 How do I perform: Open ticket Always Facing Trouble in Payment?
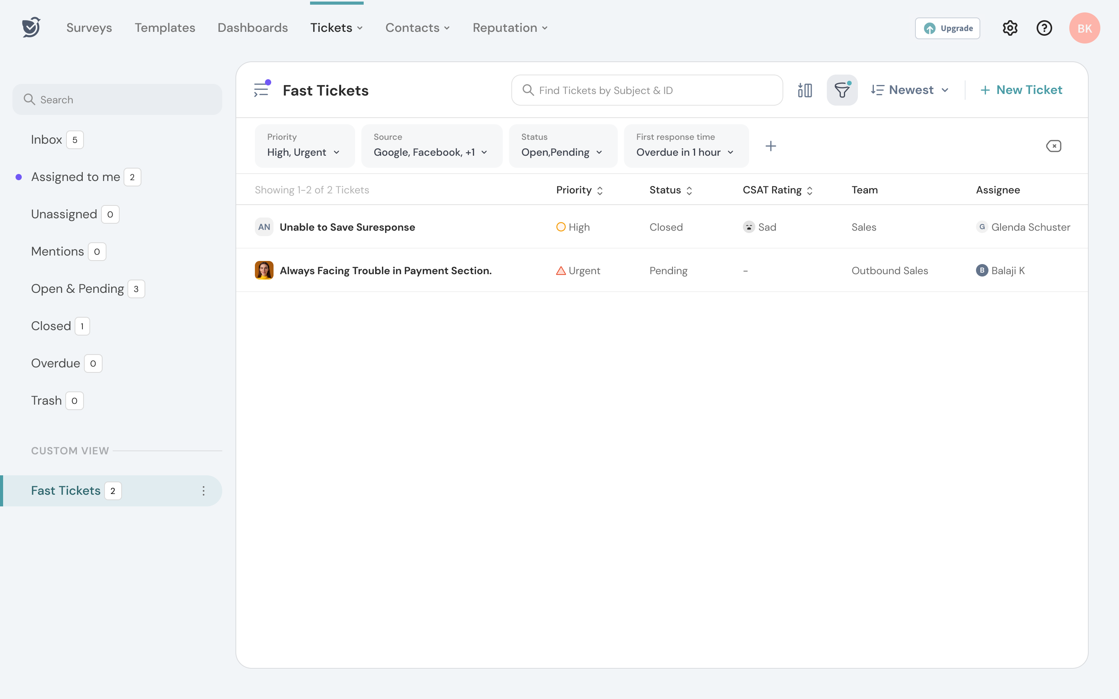[x=386, y=270]
